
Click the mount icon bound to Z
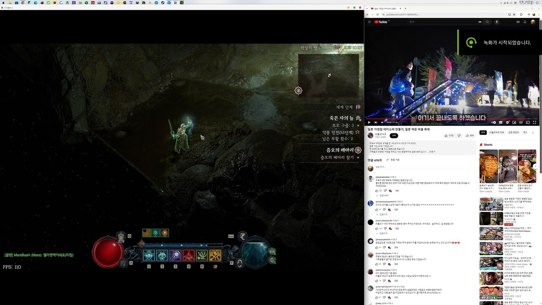point(123,263)
